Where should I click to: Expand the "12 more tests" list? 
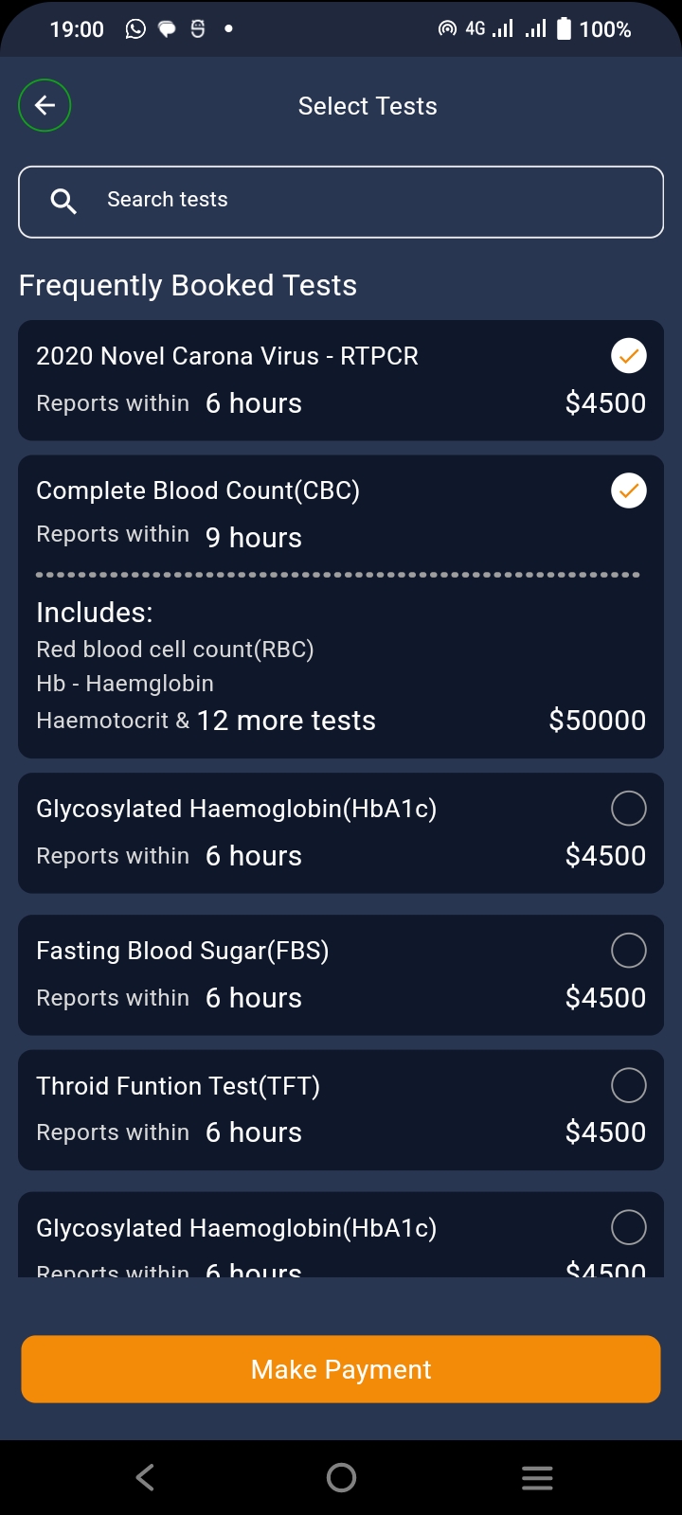pos(286,721)
